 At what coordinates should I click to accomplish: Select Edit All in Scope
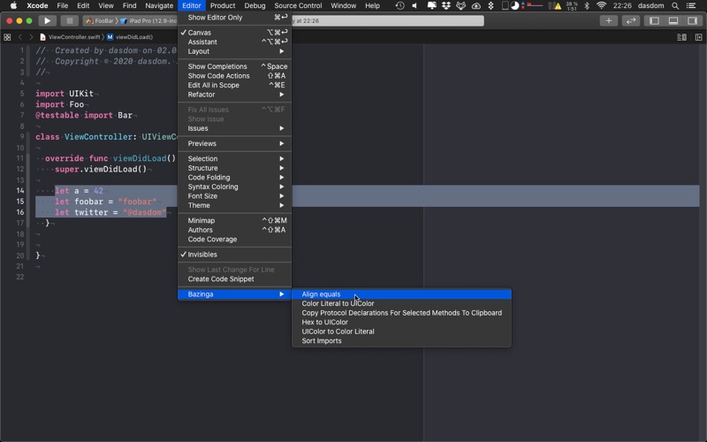234,85
